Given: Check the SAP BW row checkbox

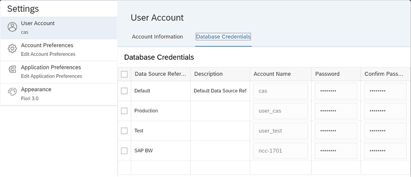Looking at the screenshot, I should (124, 151).
